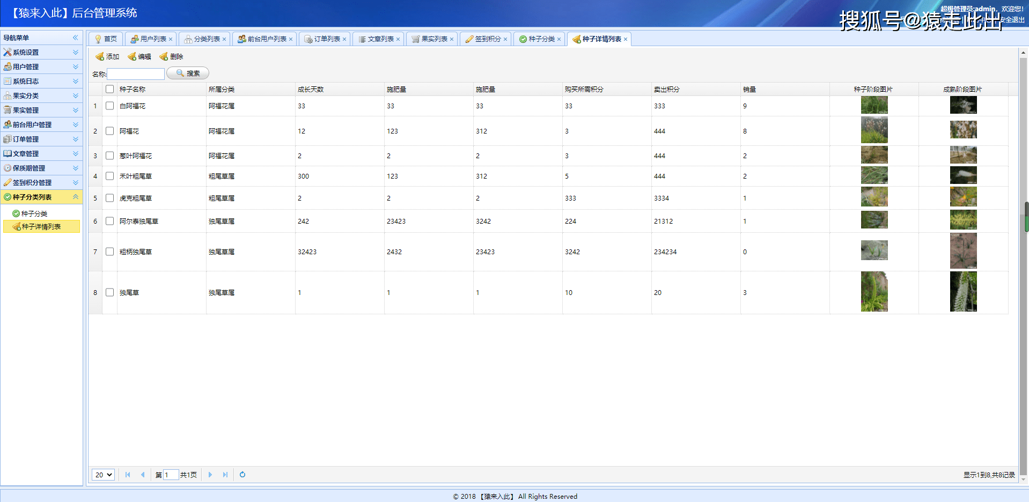Check the row for 独尾草
Image resolution: width=1029 pixels, height=502 pixels.
click(110, 292)
